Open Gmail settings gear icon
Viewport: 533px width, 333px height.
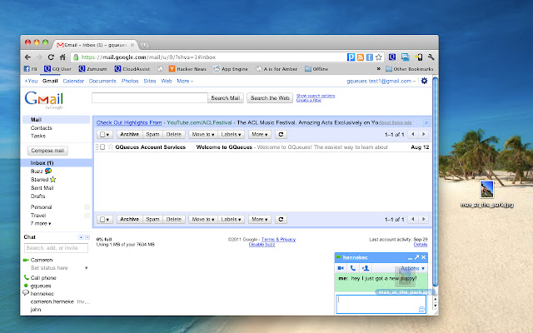425,81
